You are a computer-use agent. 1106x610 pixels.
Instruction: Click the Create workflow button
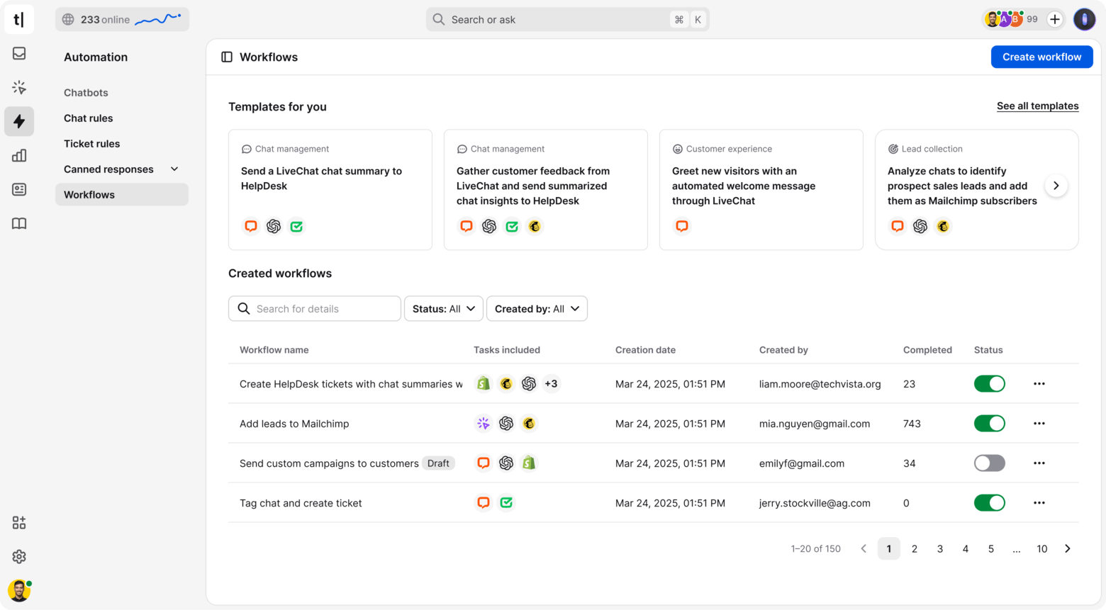coord(1041,57)
